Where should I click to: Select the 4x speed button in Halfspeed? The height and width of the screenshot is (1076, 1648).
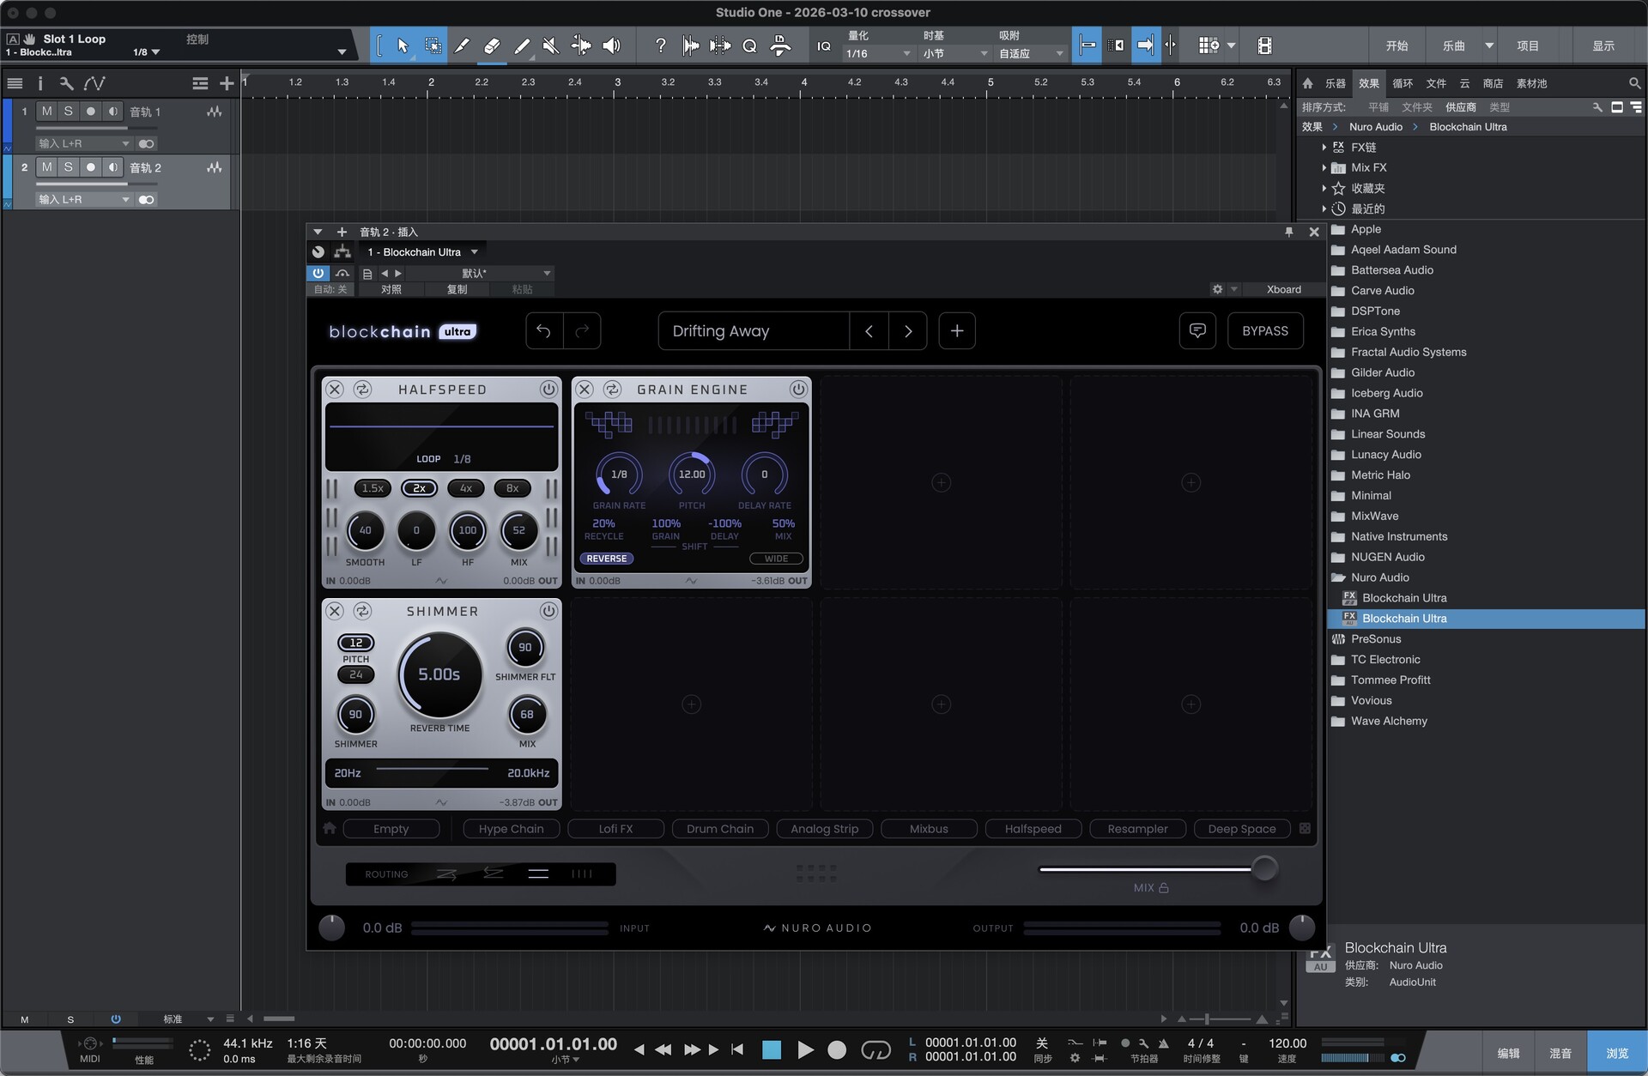[x=465, y=488]
